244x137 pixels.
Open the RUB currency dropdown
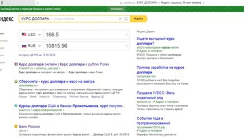click(x=31, y=46)
